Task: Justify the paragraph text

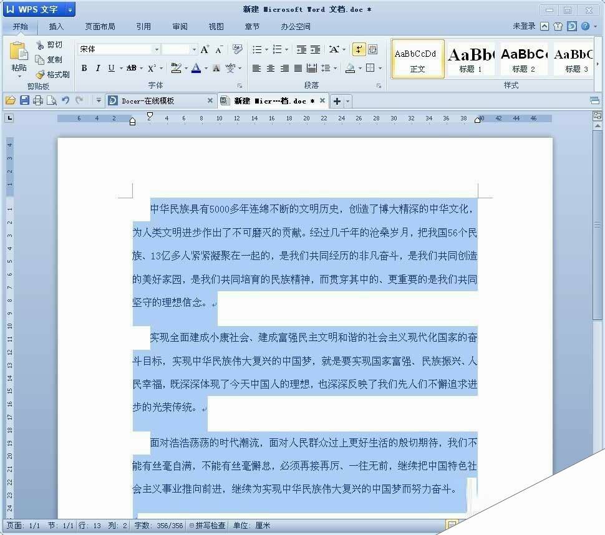Action: pyautogui.click(x=298, y=68)
